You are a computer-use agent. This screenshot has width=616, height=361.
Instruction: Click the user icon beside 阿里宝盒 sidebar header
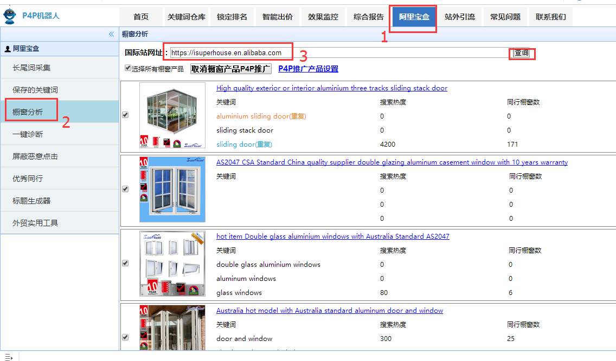click(x=8, y=49)
